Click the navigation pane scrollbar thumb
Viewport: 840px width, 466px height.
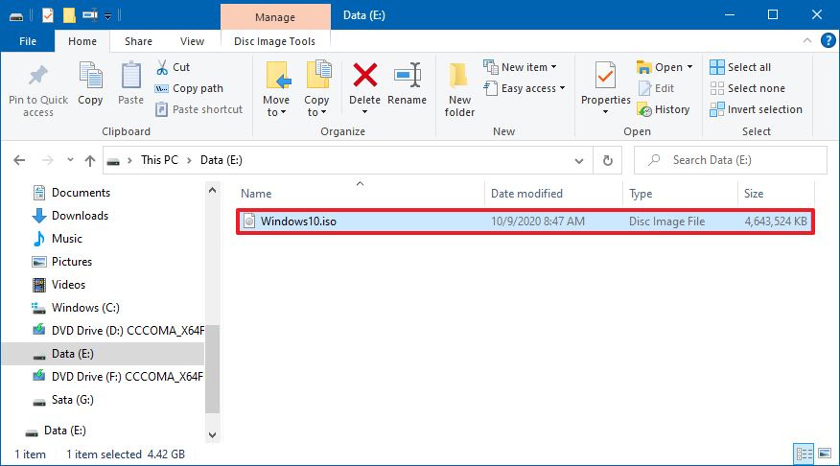coord(212,369)
